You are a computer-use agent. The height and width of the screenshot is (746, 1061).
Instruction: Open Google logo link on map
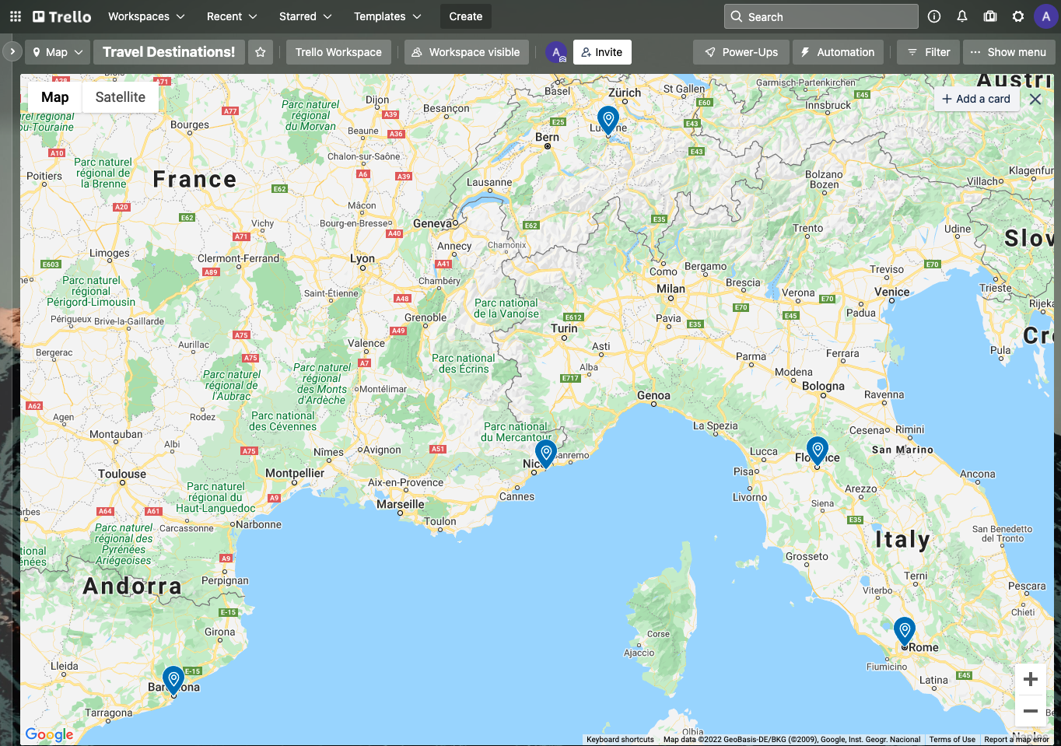pyautogui.click(x=49, y=734)
